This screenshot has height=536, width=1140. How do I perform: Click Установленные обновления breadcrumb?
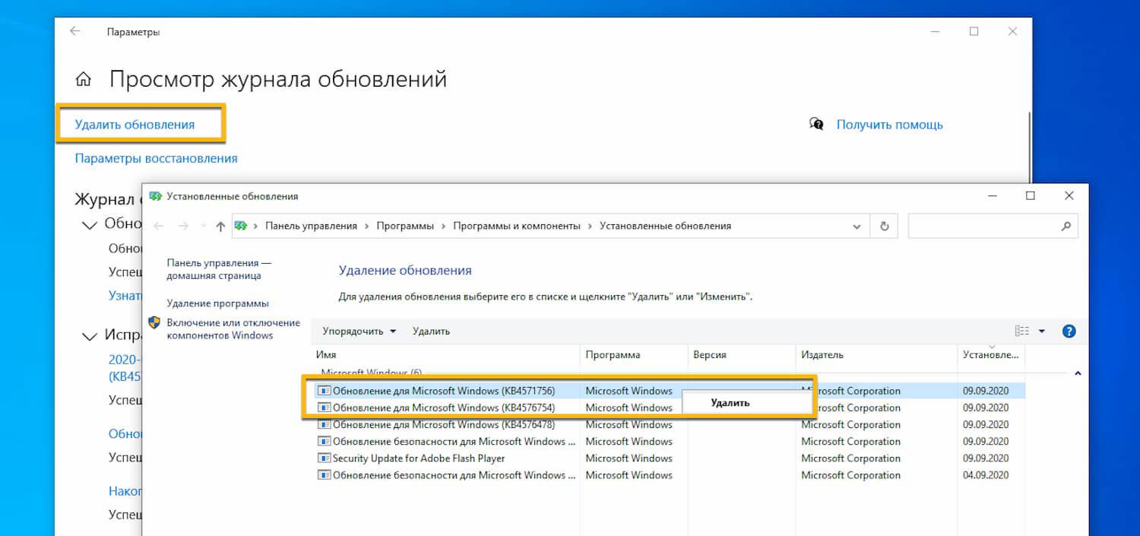(665, 226)
